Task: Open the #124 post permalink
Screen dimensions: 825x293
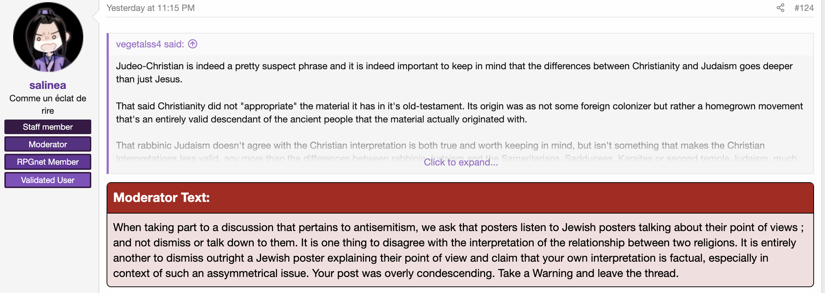Action: click(x=804, y=8)
